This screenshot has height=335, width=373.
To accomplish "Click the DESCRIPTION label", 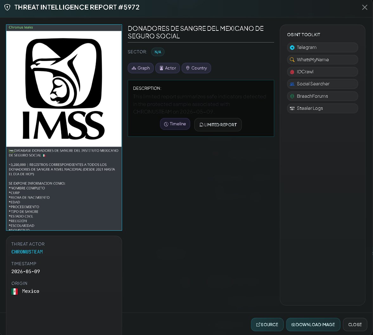I will pos(147,88).
